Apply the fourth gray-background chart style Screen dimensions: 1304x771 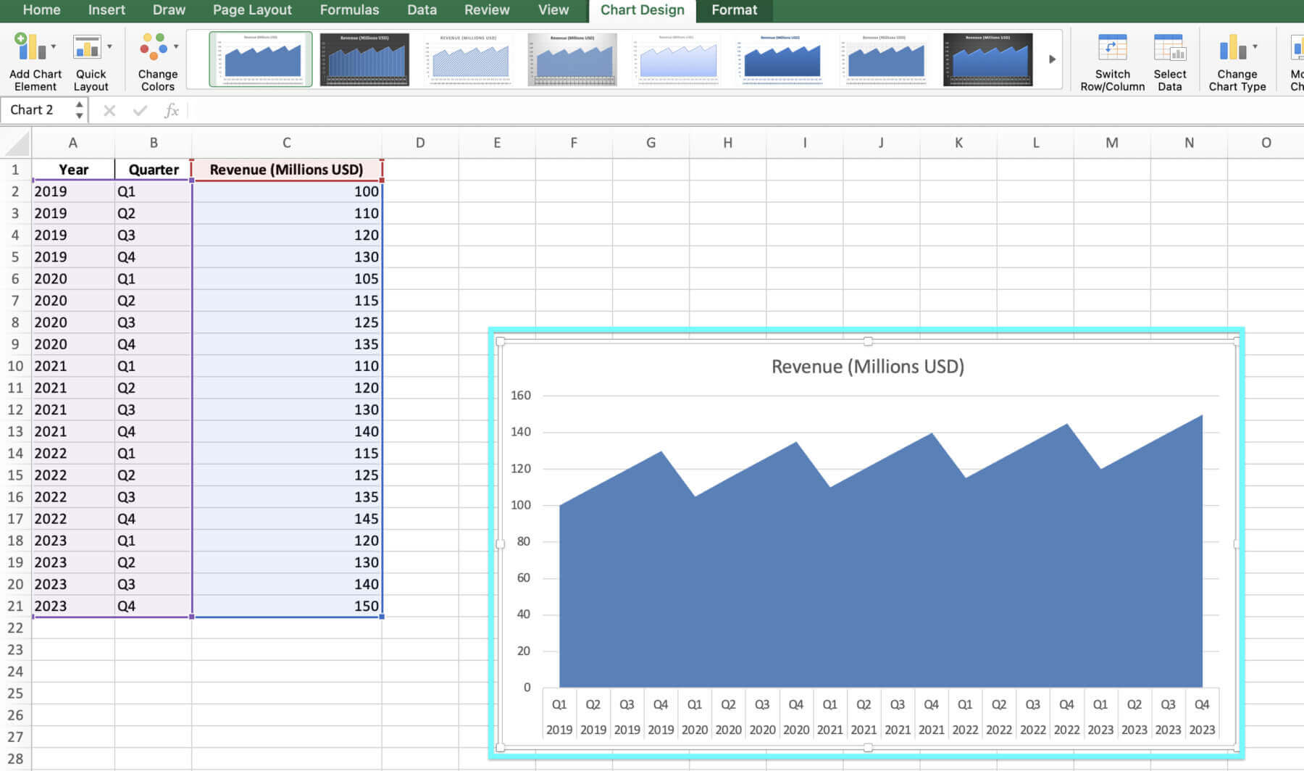click(x=572, y=59)
